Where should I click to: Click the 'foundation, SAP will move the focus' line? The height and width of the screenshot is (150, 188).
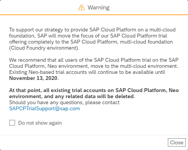pyautogui.click(x=88, y=36)
